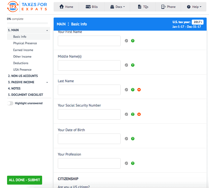
Task: Click gray edit icon for Your Profession
Action: coord(126,163)
